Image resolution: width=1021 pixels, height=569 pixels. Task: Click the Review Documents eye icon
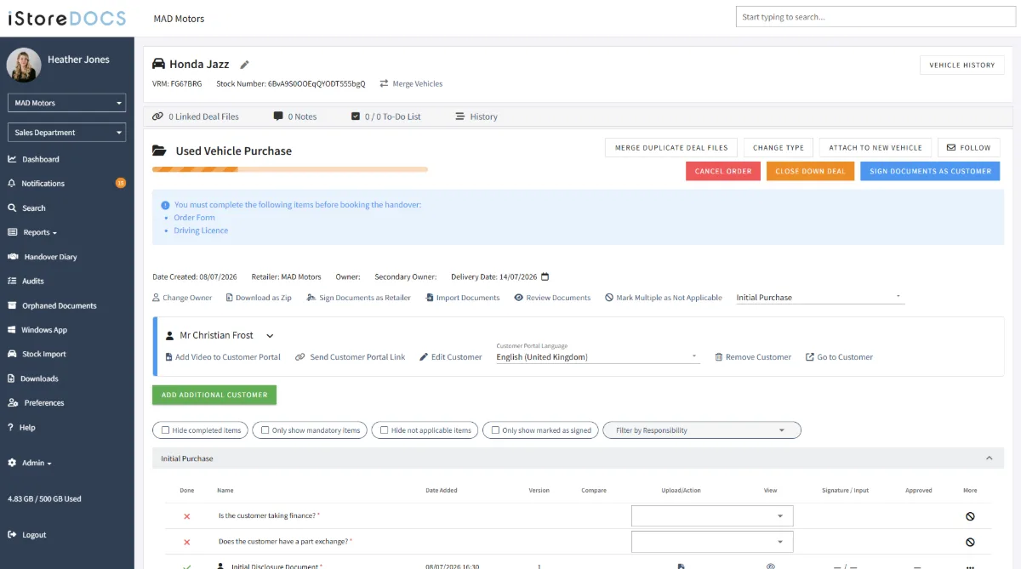519,298
